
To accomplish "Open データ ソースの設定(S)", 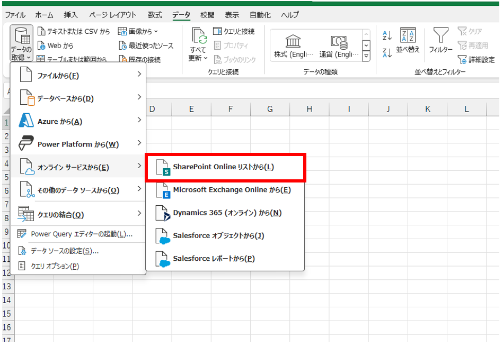I will coord(78,251).
